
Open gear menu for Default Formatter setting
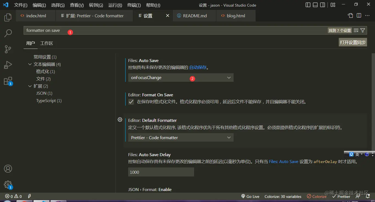[x=120, y=119]
